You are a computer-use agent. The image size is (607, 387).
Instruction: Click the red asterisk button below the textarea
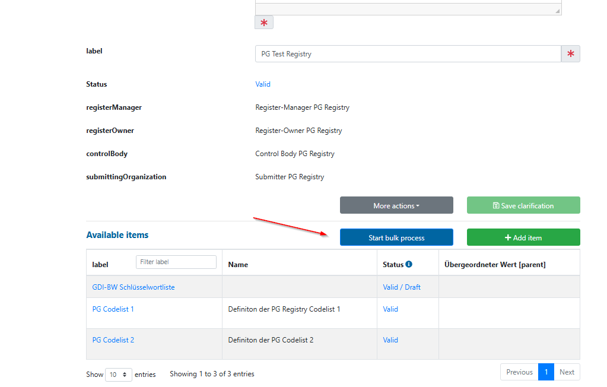tap(264, 23)
